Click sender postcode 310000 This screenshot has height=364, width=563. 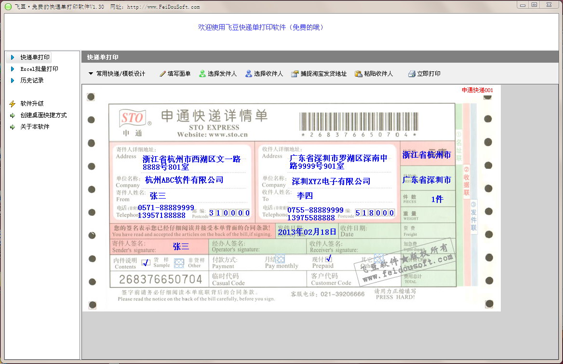point(229,213)
